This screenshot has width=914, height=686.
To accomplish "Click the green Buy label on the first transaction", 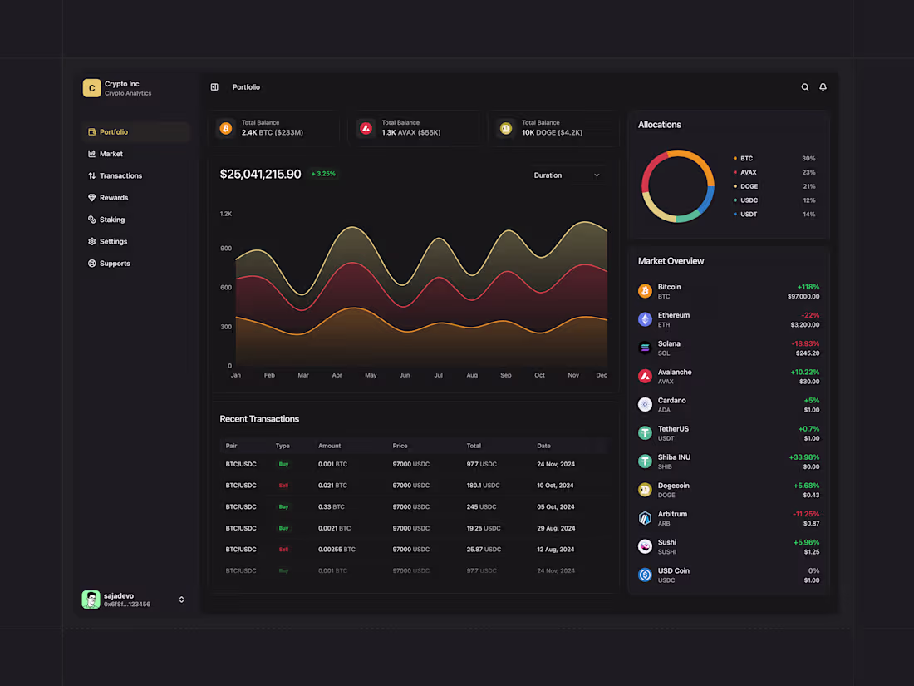I will (x=283, y=464).
